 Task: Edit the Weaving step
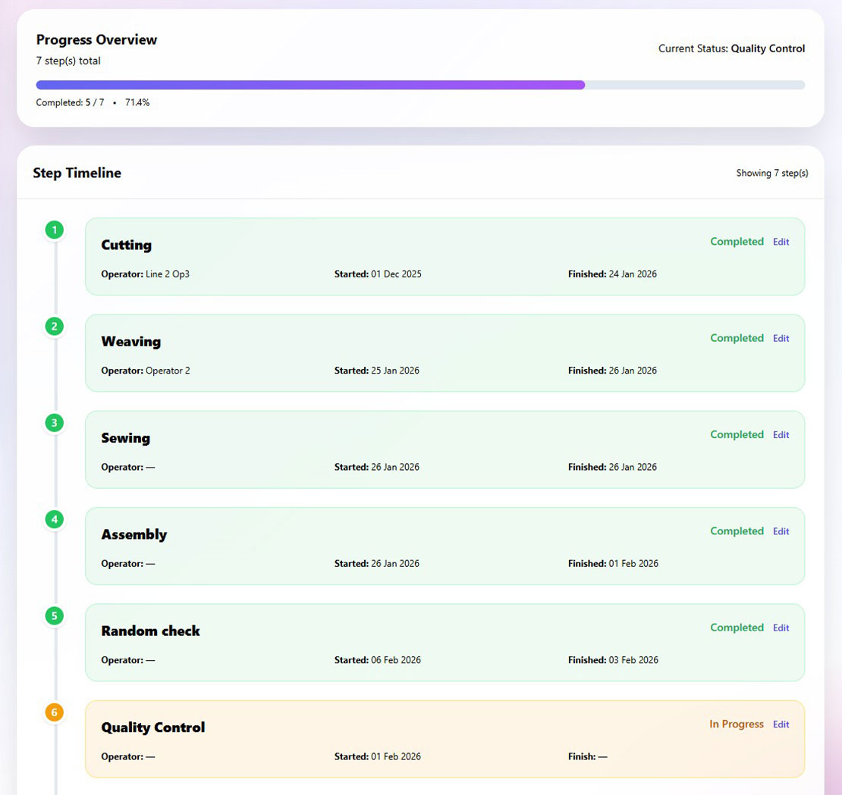pyautogui.click(x=781, y=338)
